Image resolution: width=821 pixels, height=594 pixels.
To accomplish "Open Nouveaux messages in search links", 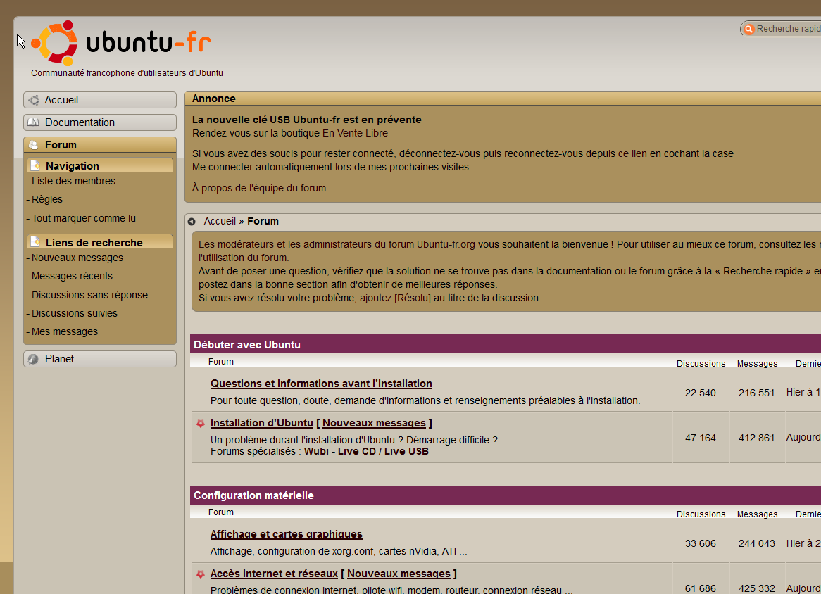I will (x=77, y=258).
